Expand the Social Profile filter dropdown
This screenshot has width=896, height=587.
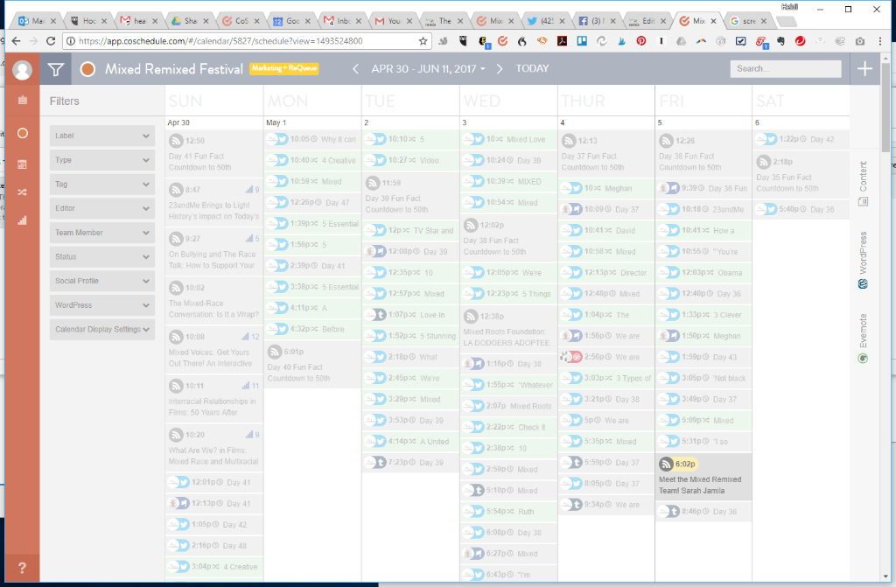click(101, 281)
